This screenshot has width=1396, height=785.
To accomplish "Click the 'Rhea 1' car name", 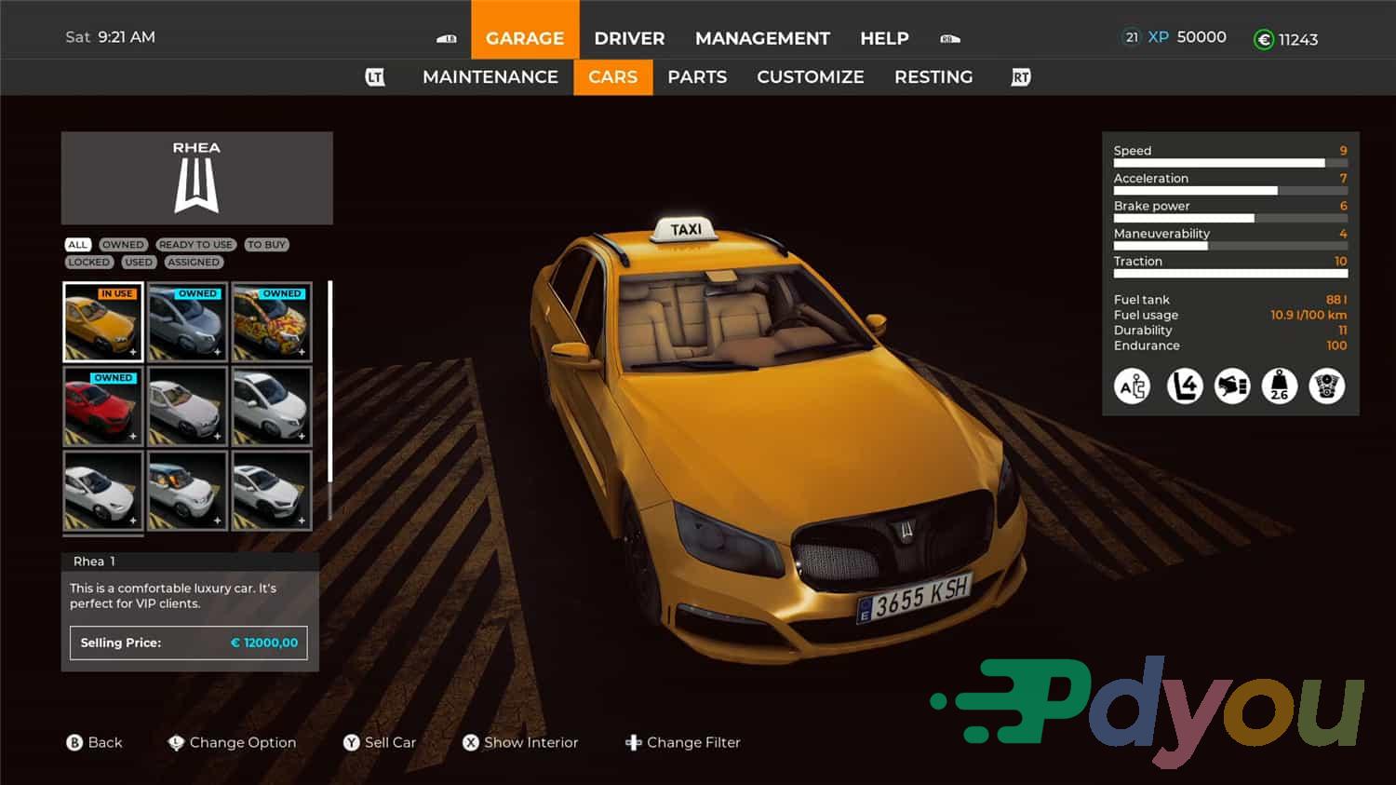I will click(x=94, y=562).
